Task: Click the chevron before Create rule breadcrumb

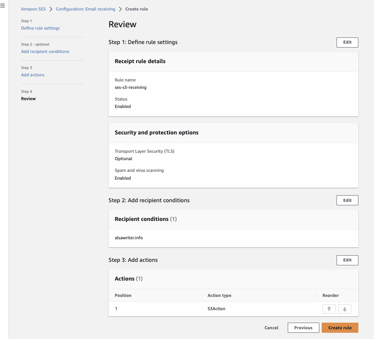Action: (x=121, y=9)
